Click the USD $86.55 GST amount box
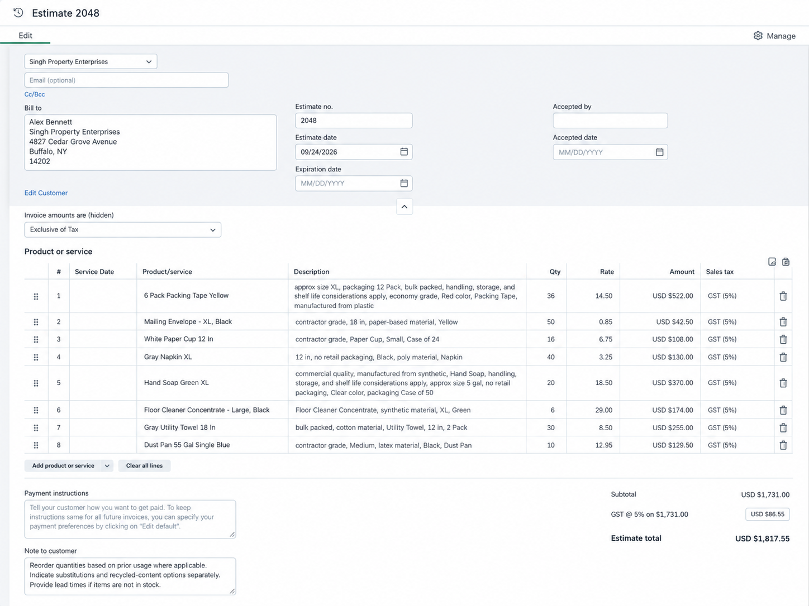Image resolution: width=809 pixels, height=606 pixels. [x=767, y=514]
